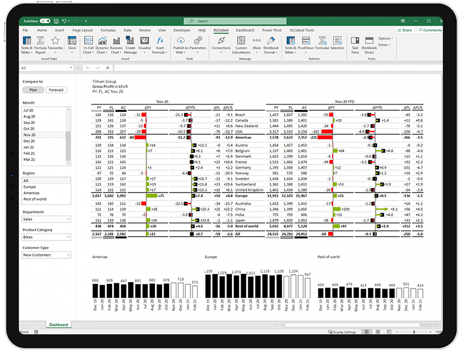Image resolution: width=464 pixels, height=356 pixels.
Task: Open the Parameters tool
Action: 198,45
